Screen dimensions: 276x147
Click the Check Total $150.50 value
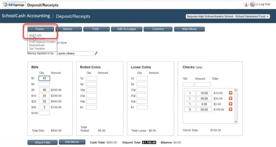[x=216, y=130]
